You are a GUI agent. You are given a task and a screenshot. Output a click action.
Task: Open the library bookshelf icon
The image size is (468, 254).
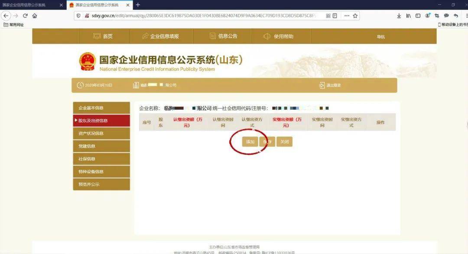pyautogui.click(x=408, y=16)
